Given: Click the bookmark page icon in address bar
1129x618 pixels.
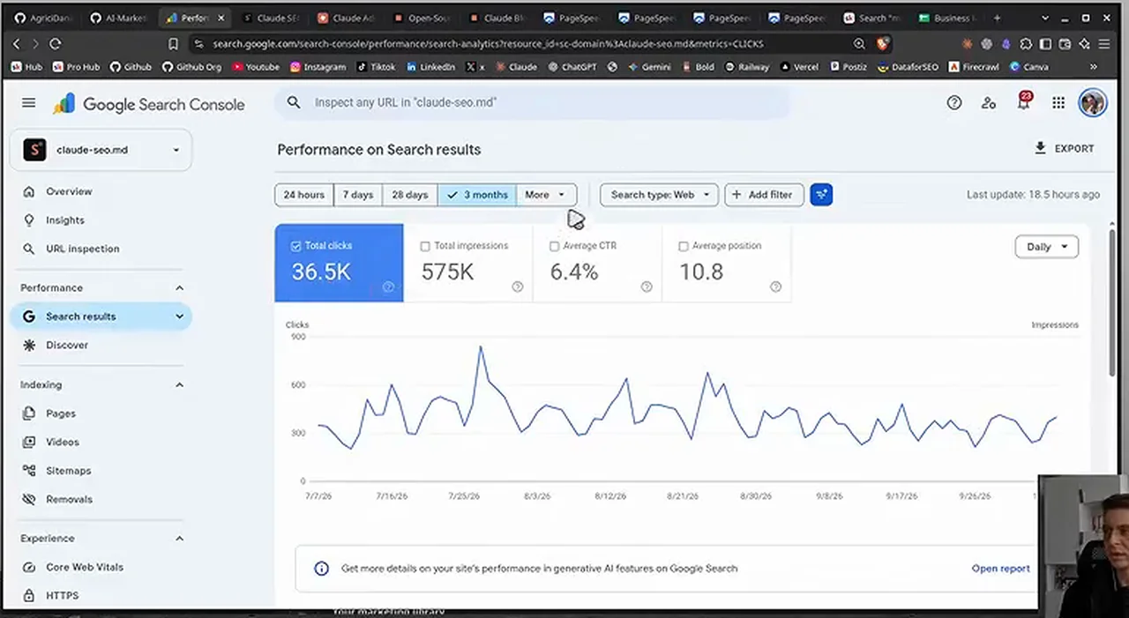Looking at the screenshot, I should (174, 43).
